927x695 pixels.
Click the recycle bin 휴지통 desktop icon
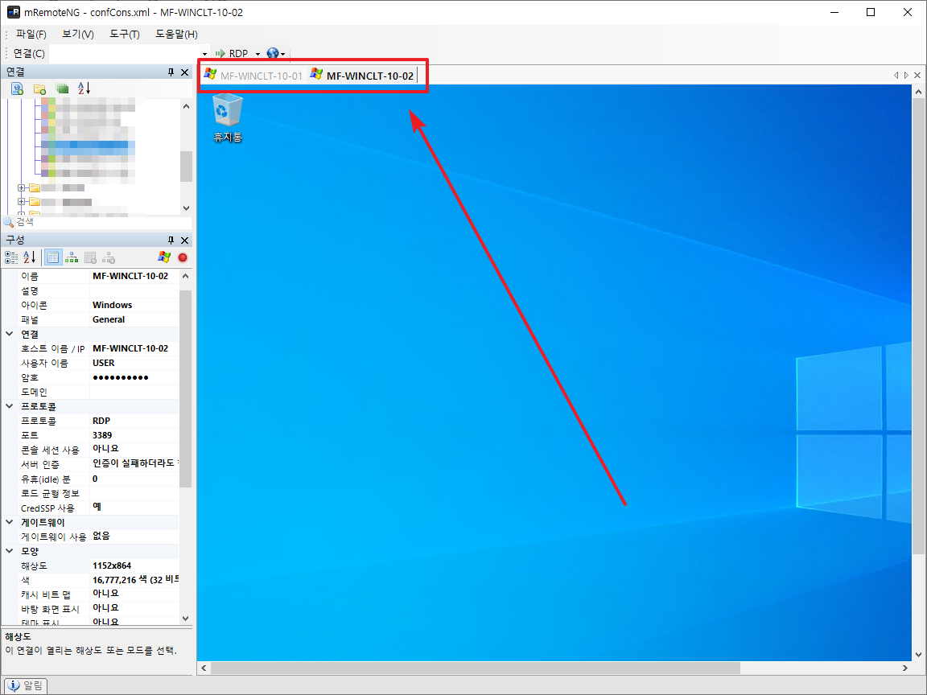coord(228,117)
